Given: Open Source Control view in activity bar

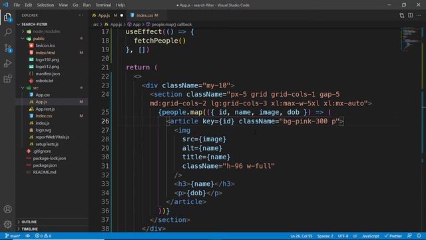Looking at the screenshot, I should [7, 48].
